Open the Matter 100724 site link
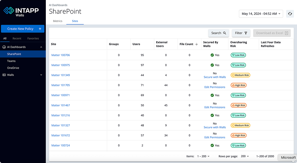Screen dimensions: 297x163 tap(61, 145)
